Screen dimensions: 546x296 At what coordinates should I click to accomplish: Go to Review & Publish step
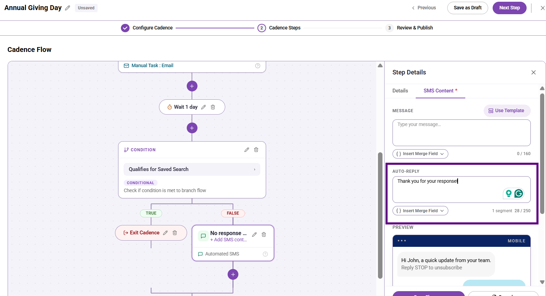coord(415,28)
